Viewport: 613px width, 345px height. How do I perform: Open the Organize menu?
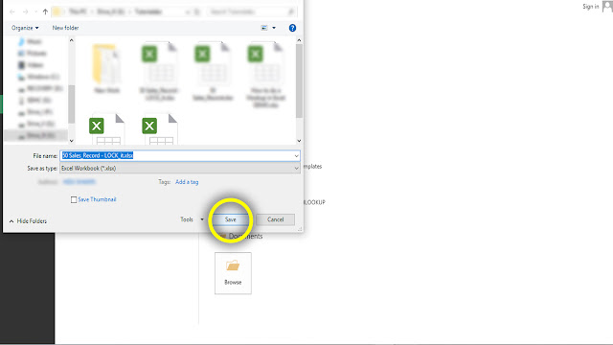point(25,28)
